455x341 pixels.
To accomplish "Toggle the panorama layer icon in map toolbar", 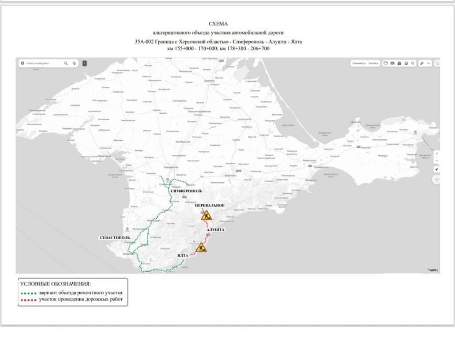I will (x=393, y=63).
